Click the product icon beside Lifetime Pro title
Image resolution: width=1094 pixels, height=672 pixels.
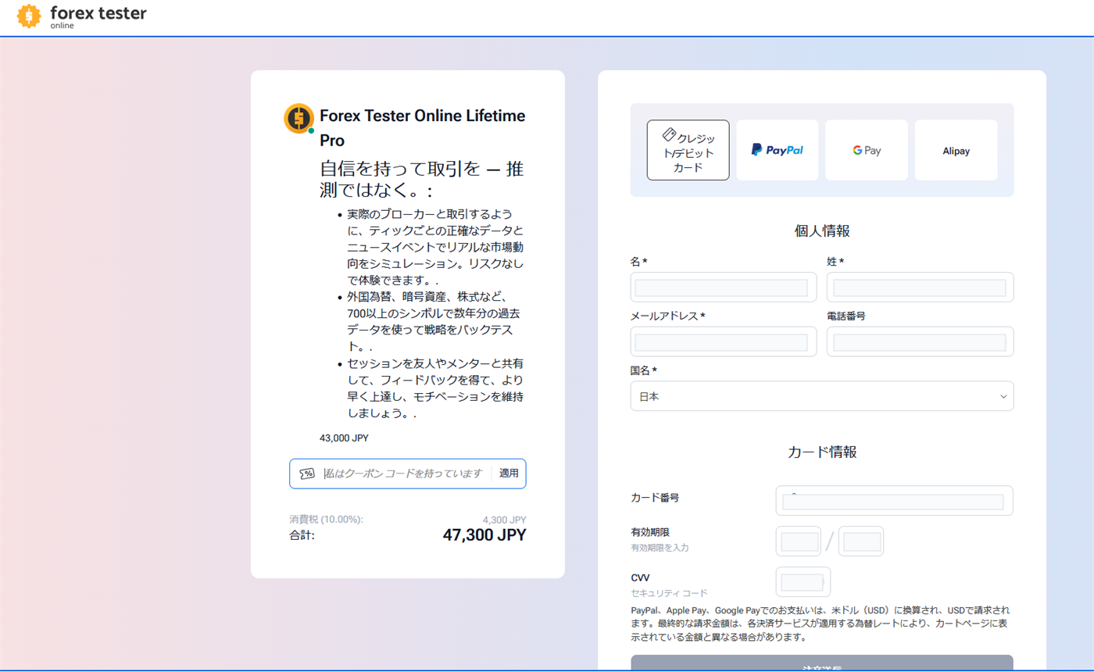tap(299, 119)
